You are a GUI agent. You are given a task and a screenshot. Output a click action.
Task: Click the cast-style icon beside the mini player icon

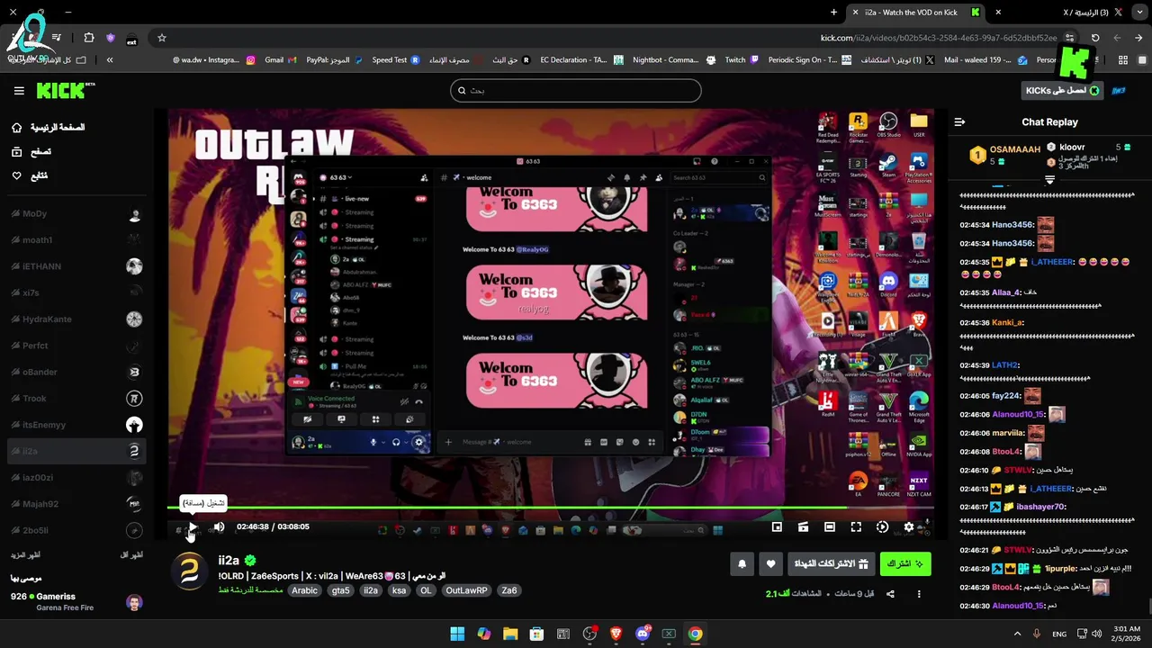804,526
